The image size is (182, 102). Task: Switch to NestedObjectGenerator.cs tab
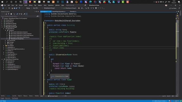click(x=59, y=12)
